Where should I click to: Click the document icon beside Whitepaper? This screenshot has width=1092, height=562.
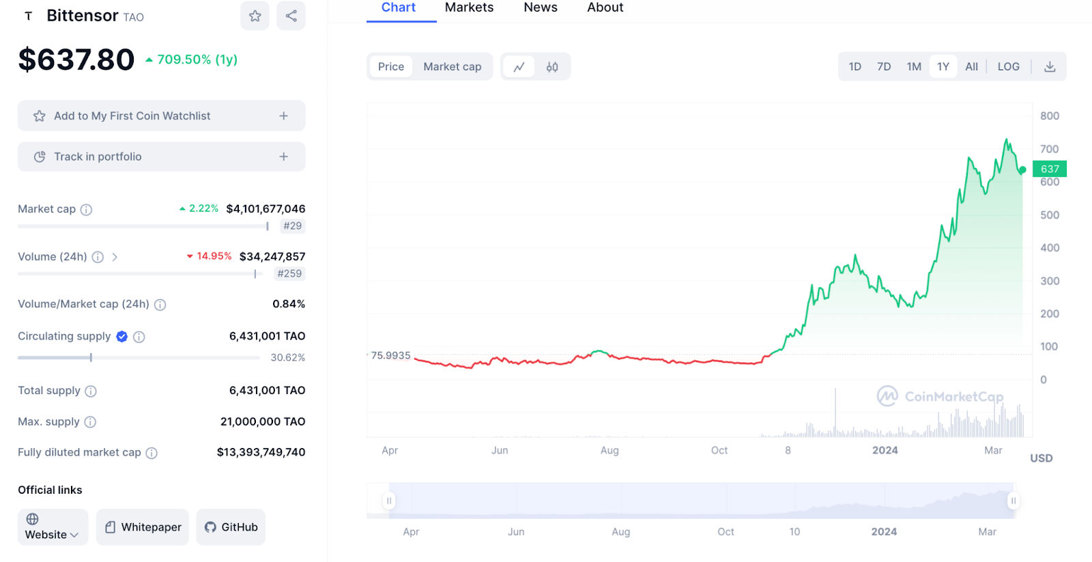(110, 527)
